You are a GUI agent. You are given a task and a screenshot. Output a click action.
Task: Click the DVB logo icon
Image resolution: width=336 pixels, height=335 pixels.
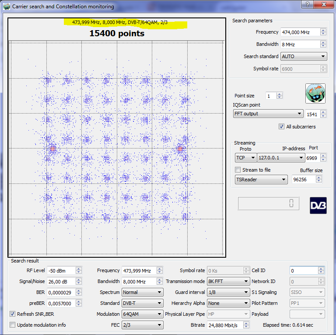(318, 205)
